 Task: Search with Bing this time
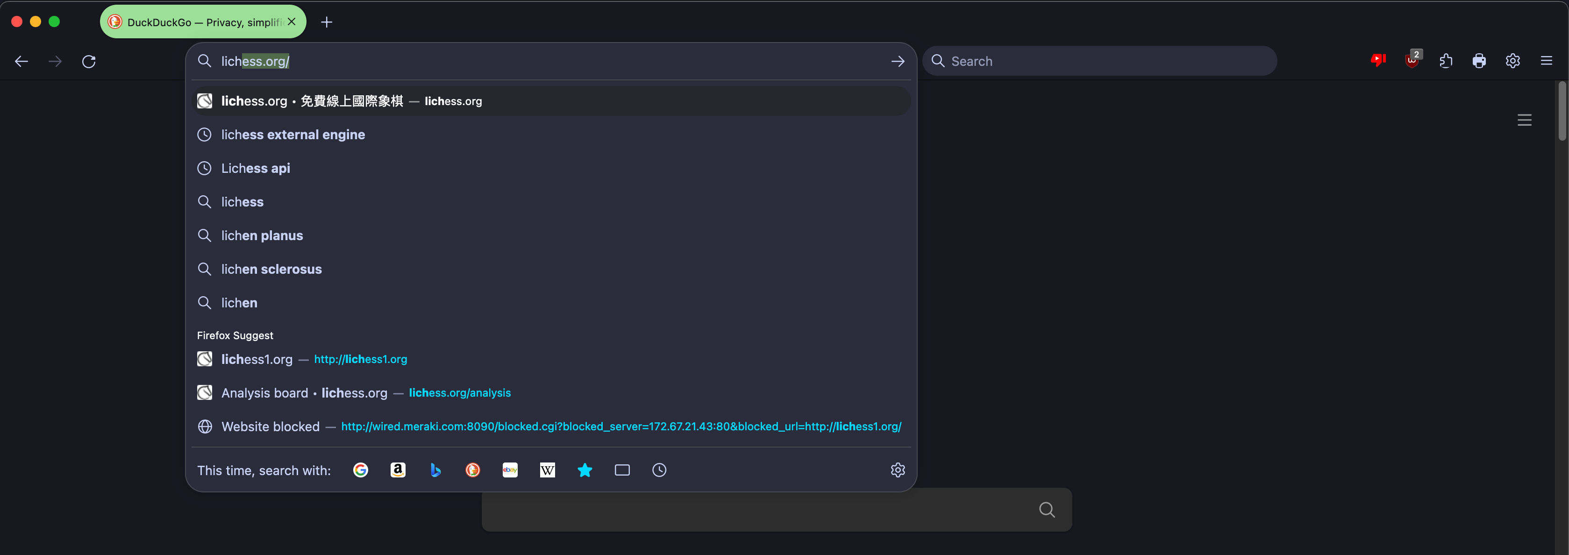tap(435, 470)
